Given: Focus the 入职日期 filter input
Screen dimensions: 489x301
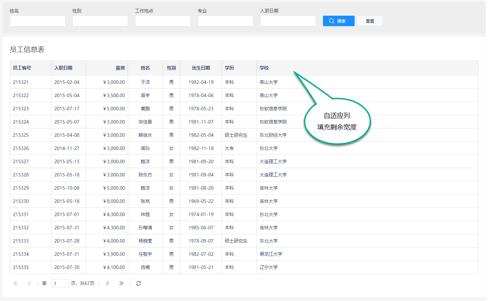Looking at the screenshot, I should 288,21.
